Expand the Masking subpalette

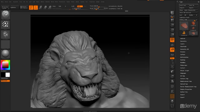182,60
